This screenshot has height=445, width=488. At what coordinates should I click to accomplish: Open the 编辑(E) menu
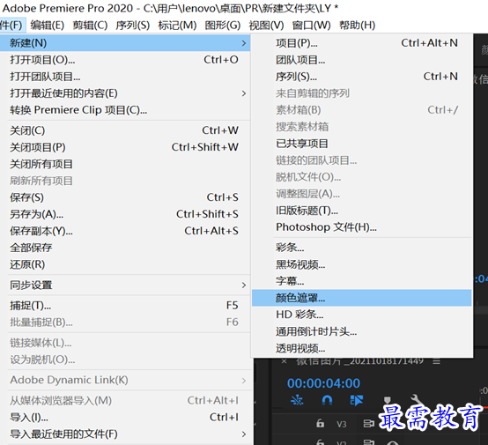coord(47,26)
